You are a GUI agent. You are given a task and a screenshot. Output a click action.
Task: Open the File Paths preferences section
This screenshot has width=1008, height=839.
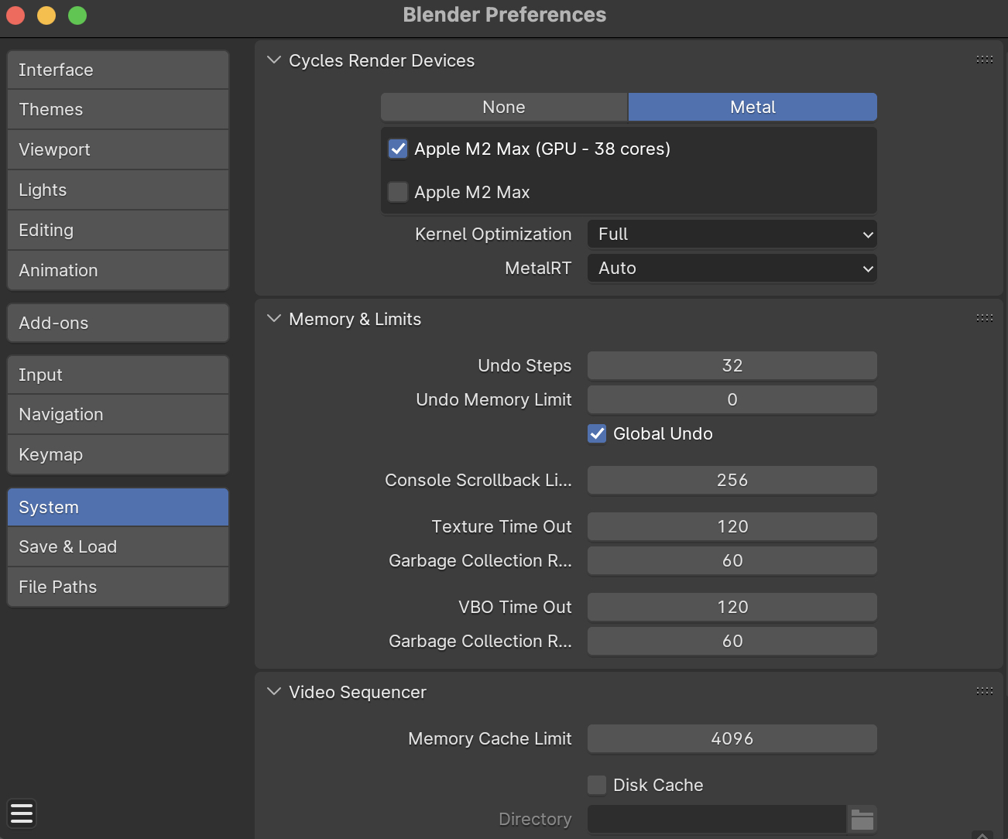click(x=118, y=587)
